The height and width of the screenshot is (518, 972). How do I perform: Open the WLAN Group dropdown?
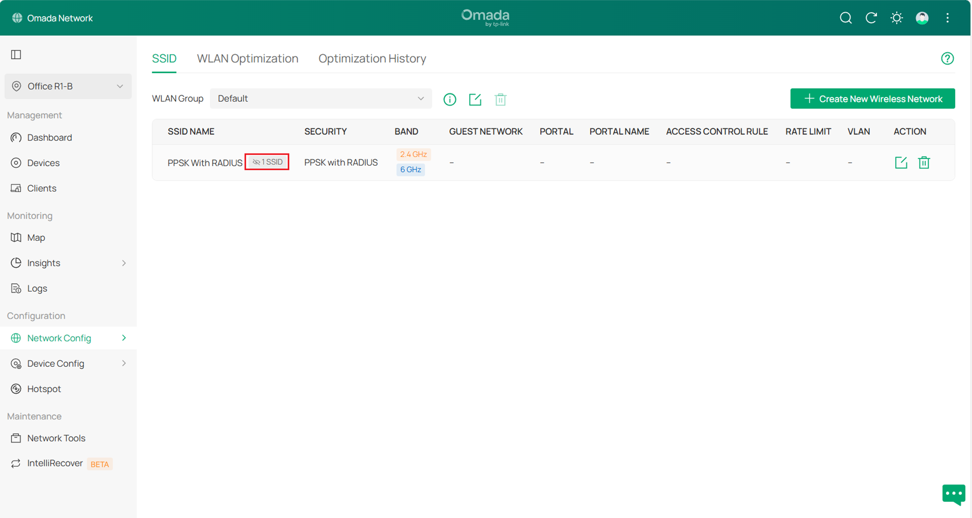click(x=321, y=98)
